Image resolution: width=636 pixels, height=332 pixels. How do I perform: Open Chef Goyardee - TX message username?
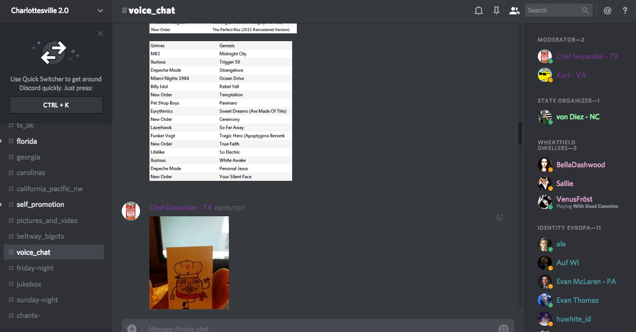(x=180, y=207)
